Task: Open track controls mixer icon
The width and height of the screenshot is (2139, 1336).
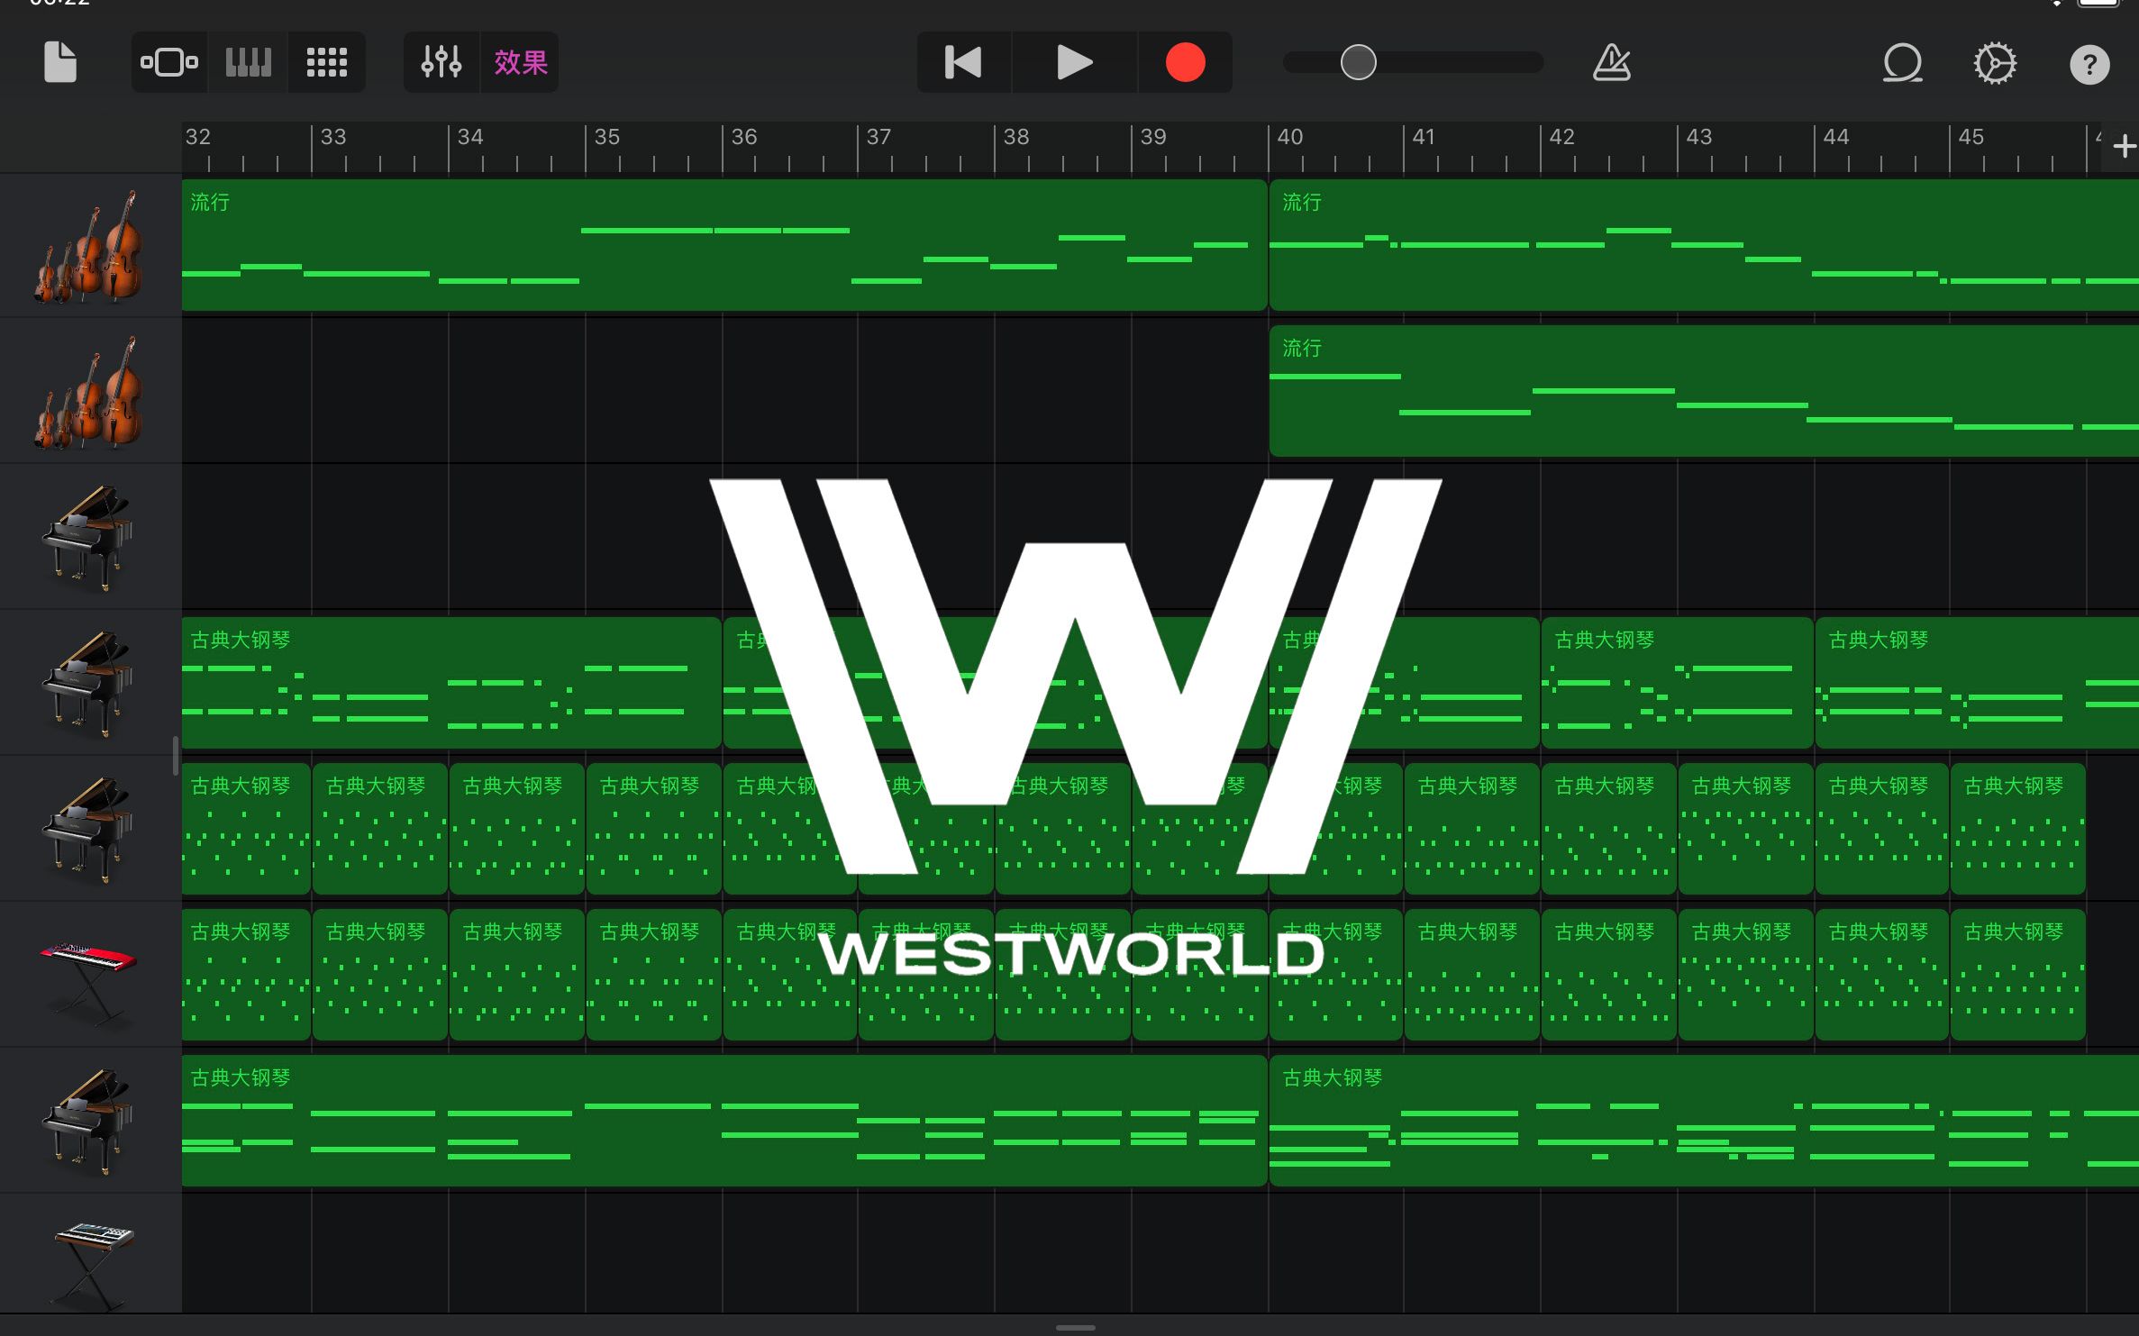Action: pos(441,62)
